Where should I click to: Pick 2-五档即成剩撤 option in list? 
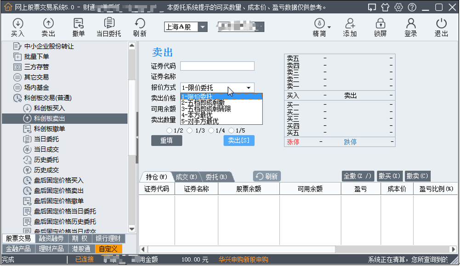coord(203,103)
